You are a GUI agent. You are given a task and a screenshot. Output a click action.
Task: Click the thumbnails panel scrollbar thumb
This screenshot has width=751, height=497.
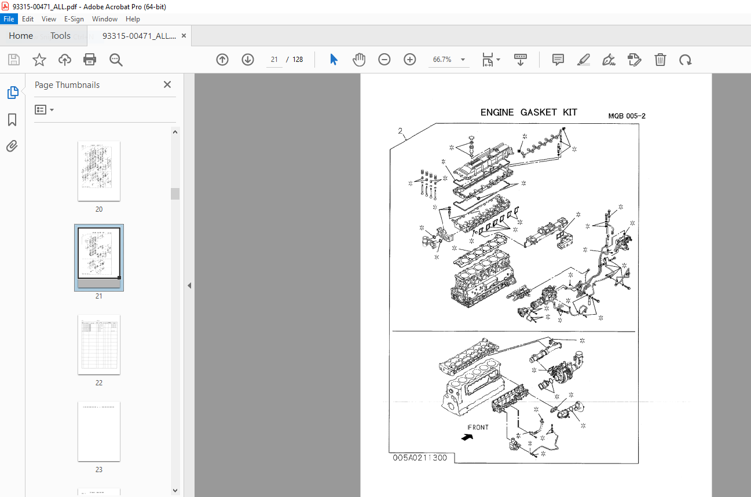[175, 194]
